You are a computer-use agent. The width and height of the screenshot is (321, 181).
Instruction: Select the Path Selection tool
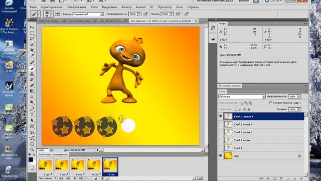point(32,120)
